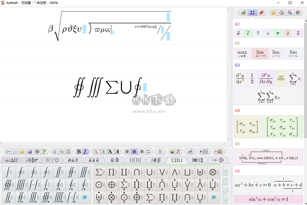The image size is (307, 205).
Task: Open the color wheel palette icon
Action: [172, 152]
